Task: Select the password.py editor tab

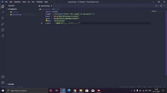Action: coord(45,6)
